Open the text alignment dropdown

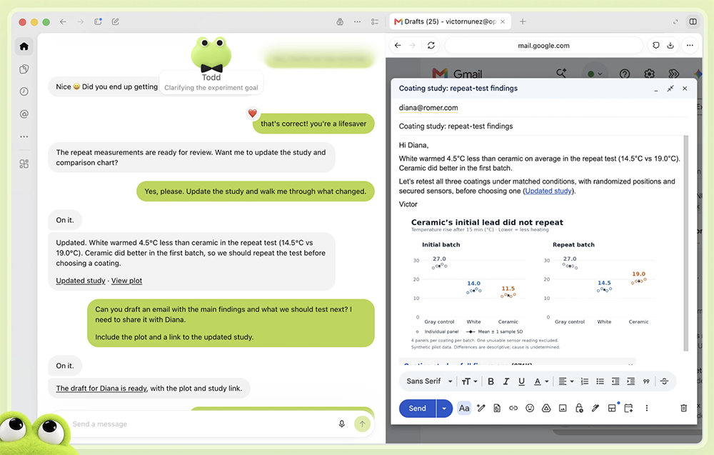pyautogui.click(x=566, y=381)
